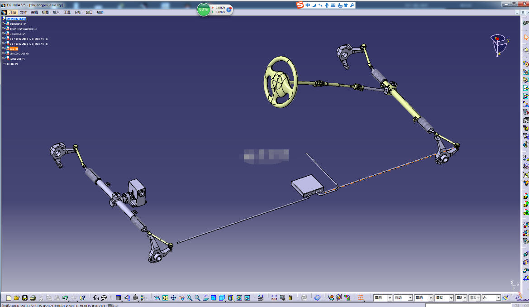The width and height of the screenshot is (529, 307).
Task: Create multi-view layout with four-pane icon
Action: (214, 298)
